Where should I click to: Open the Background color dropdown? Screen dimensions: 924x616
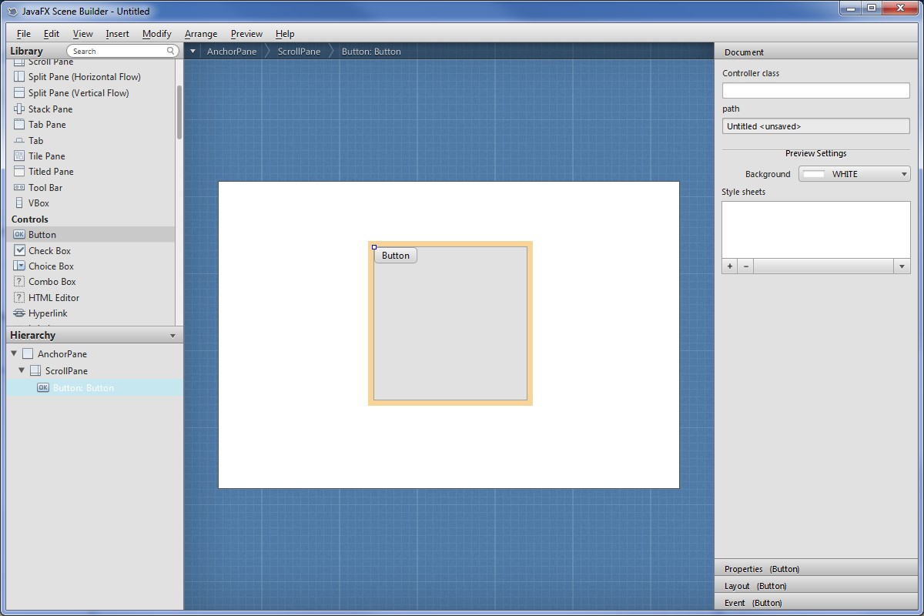[x=854, y=174]
